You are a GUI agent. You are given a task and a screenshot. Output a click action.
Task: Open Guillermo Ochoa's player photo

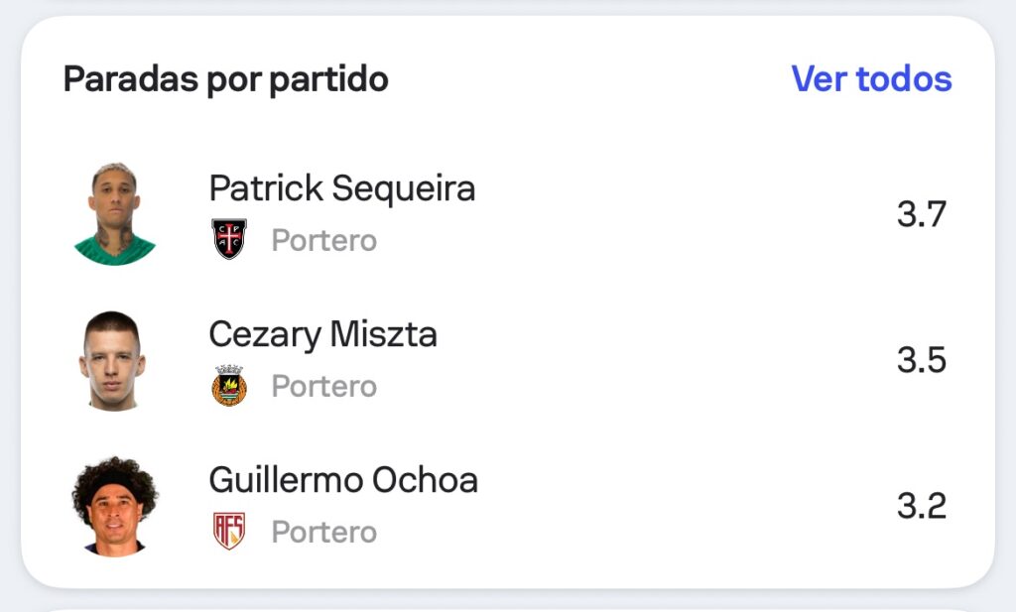pos(114,506)
